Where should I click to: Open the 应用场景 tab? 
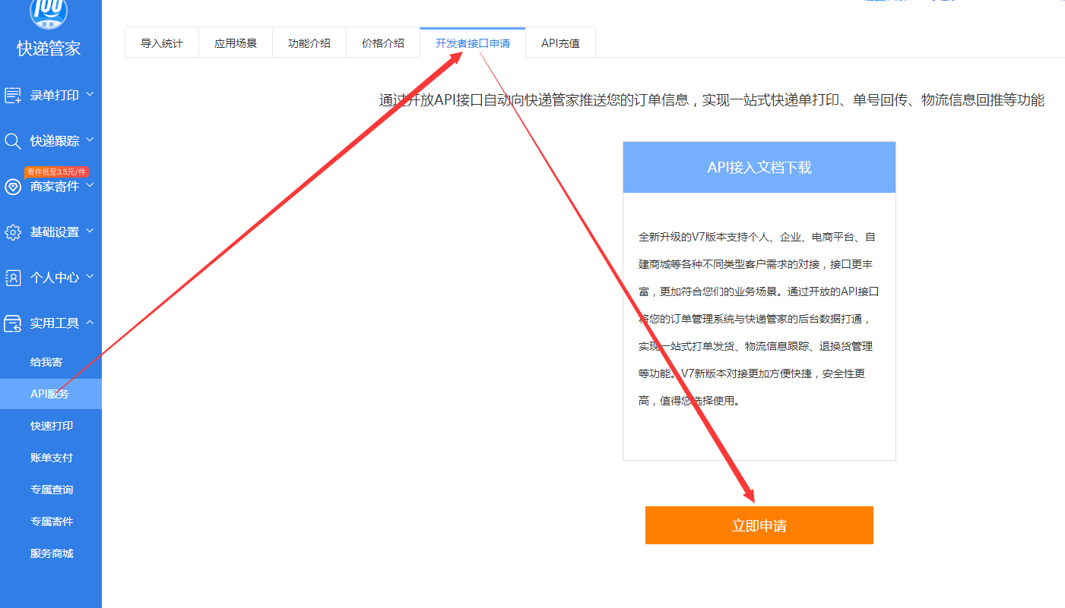(x=235, y=43)
